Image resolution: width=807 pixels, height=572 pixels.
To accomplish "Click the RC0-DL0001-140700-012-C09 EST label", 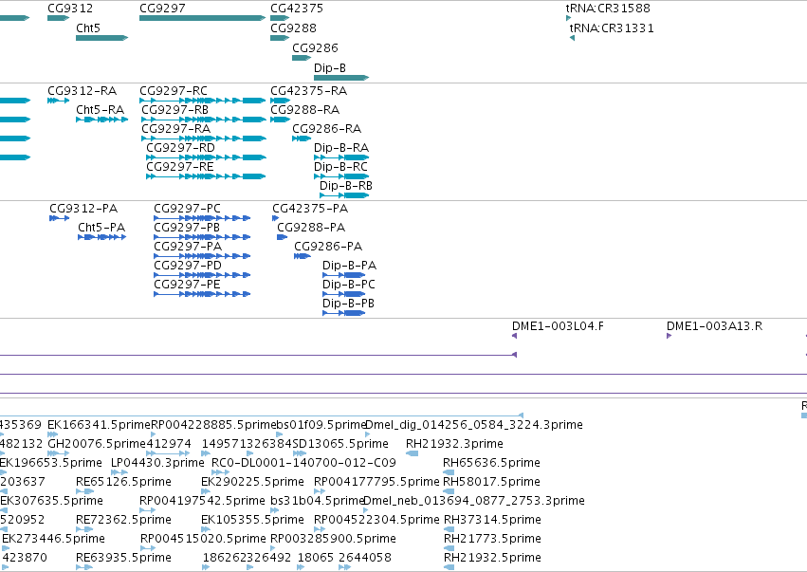I will [303, 463].
